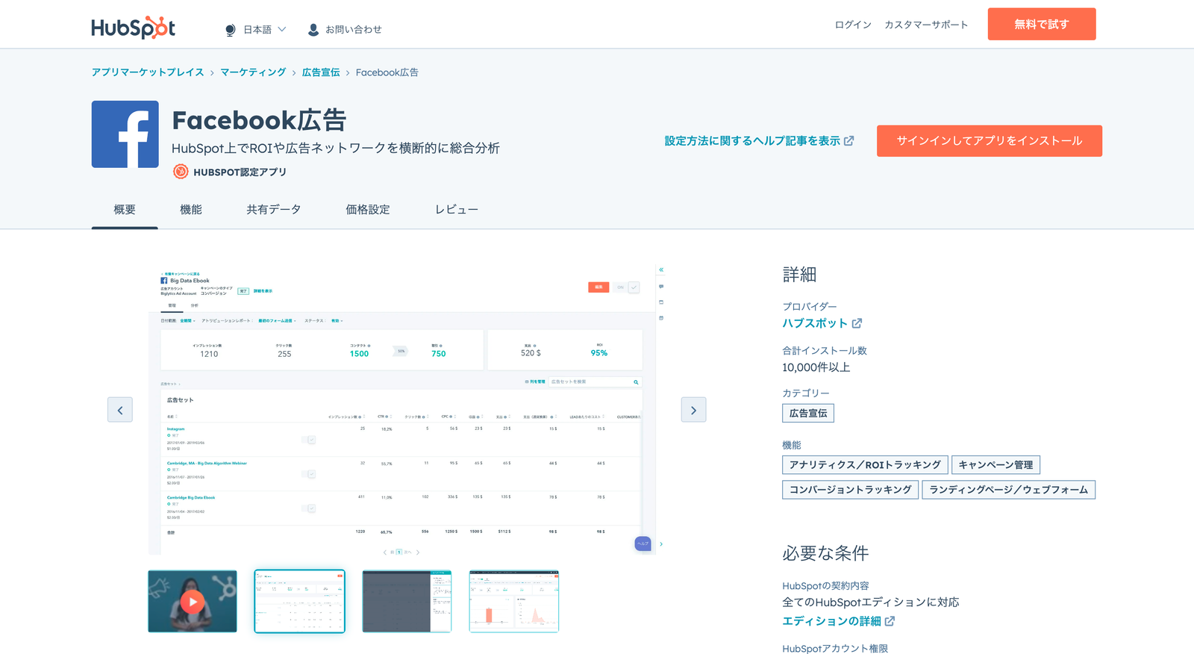Click the HubSpot logo
This screenshot has height=654, width=1194.
point(133,28)
